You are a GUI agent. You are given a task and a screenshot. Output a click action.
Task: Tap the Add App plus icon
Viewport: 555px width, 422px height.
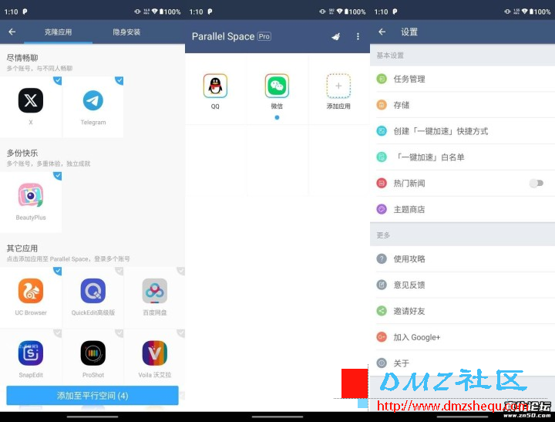pyautogui.click(x=338, y=86)
